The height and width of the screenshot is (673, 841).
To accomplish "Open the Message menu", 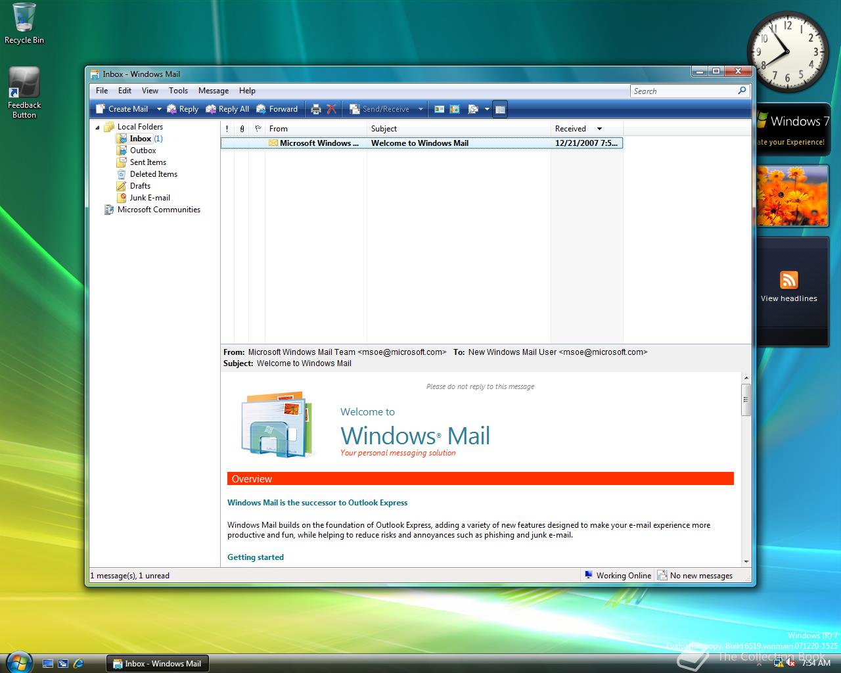I will (x=214, y=91).
